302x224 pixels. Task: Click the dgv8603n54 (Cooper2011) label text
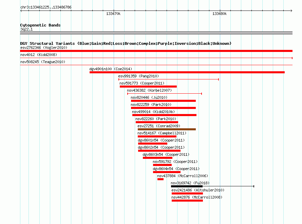click(166, 154)
